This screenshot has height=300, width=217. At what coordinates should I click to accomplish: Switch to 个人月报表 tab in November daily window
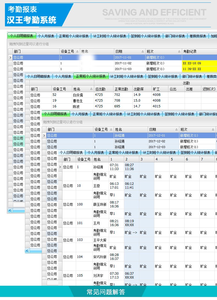click(46, 36)
